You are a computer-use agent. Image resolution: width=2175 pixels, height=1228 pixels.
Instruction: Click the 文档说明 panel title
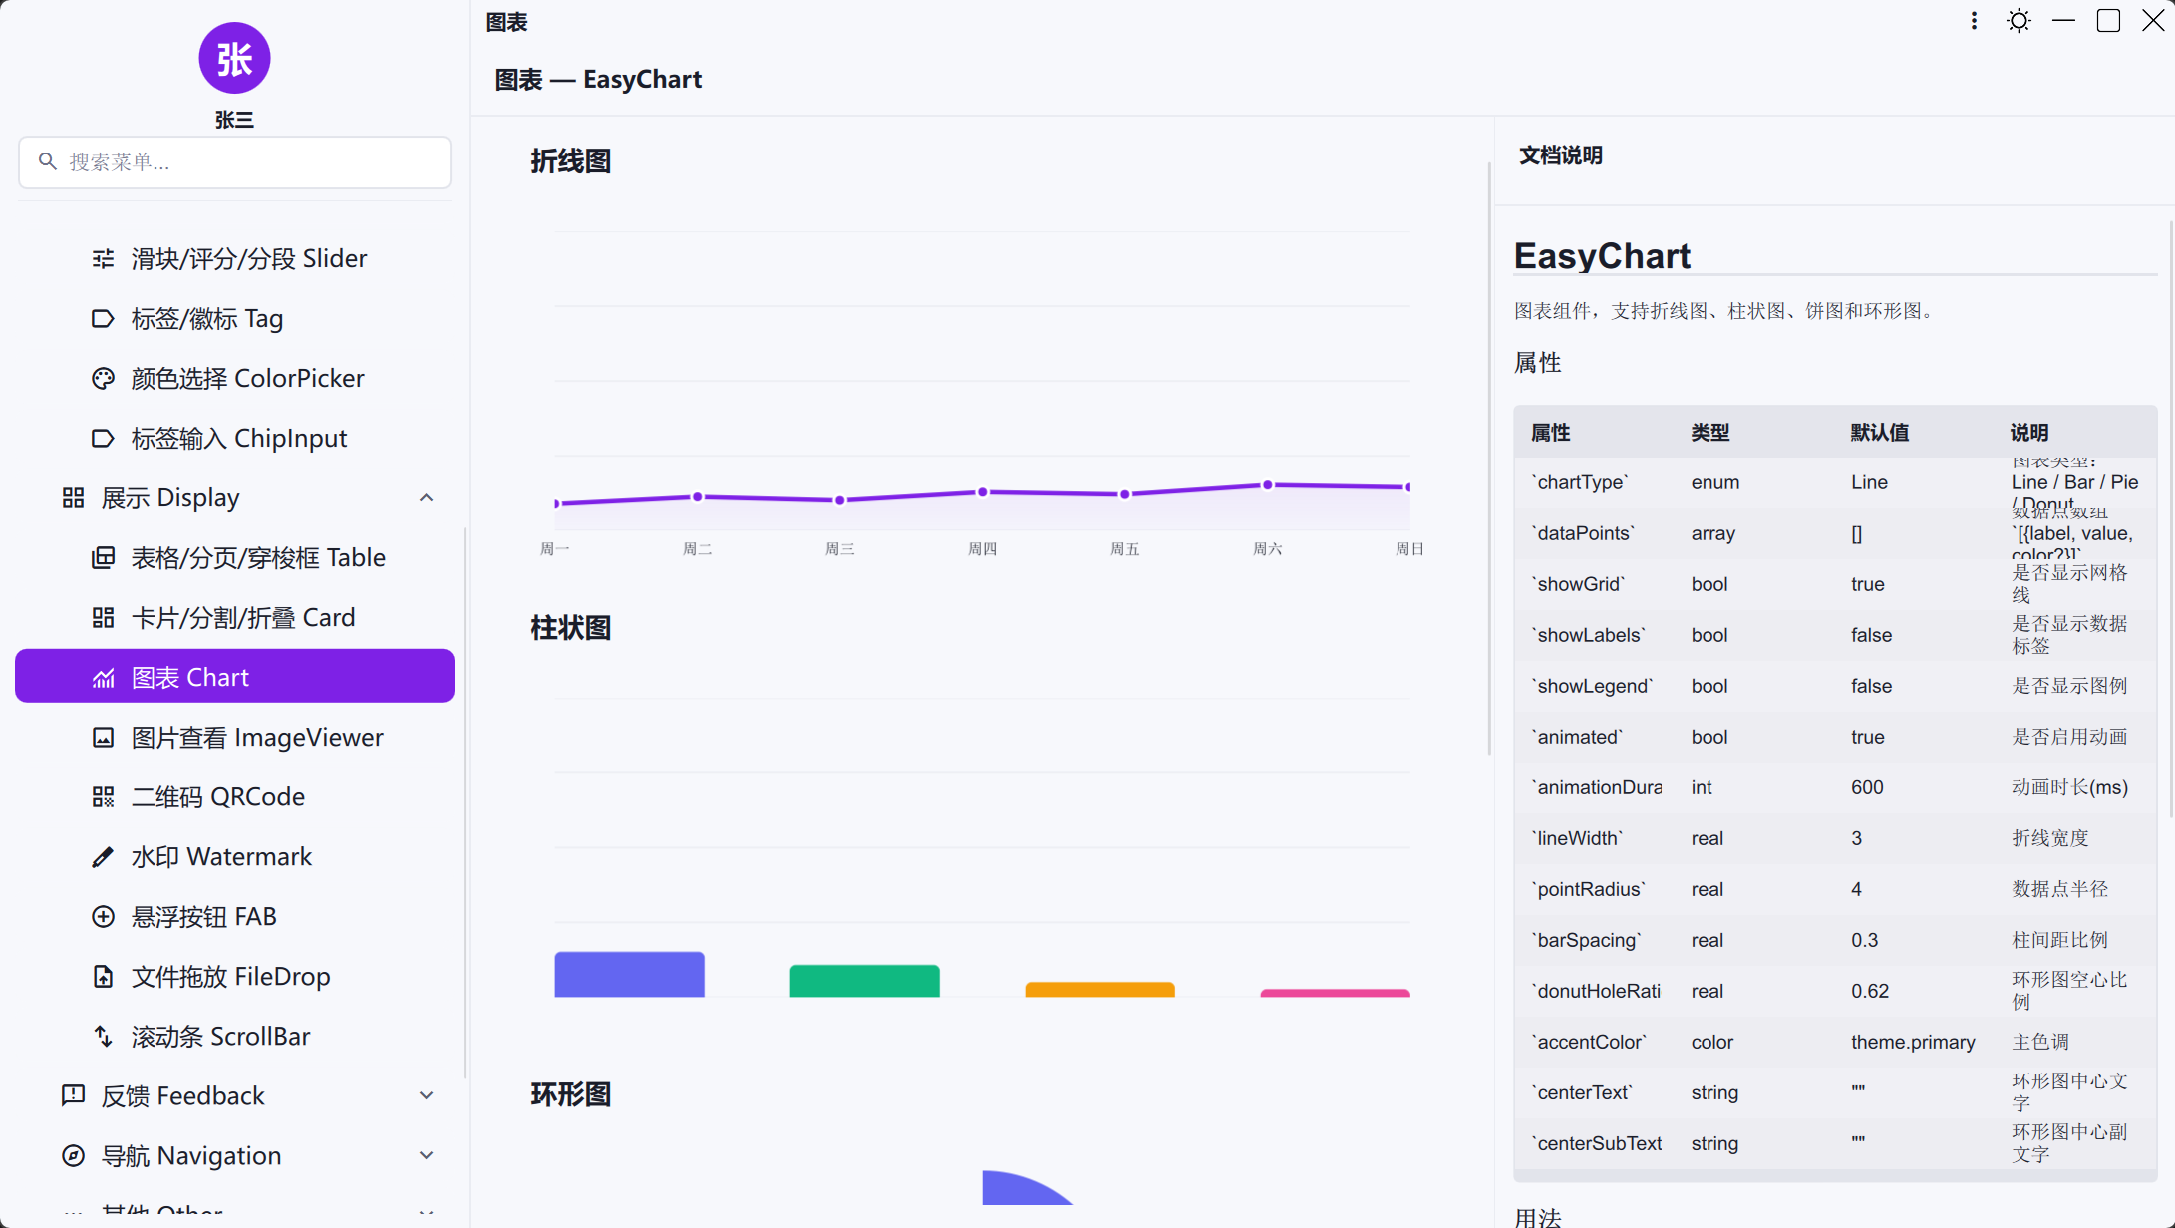tap(1560, 155)
